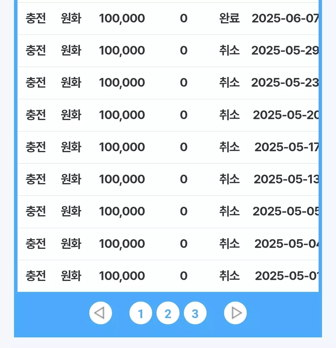The height and width of the screenshot is (348, 336).
Task: Click 충전 label in the 2025-05-23 row
Action: click(36, 83)
